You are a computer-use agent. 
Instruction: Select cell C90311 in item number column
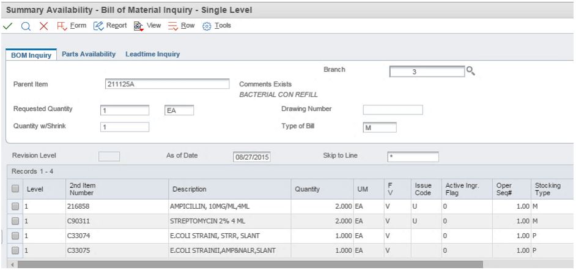[117, 222]
